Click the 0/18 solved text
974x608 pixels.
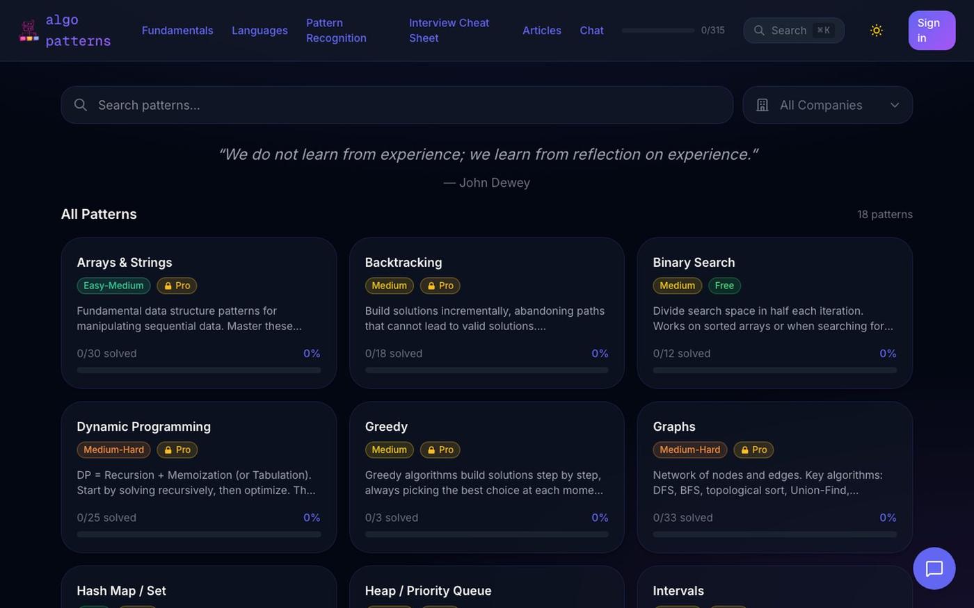point(394,354)
